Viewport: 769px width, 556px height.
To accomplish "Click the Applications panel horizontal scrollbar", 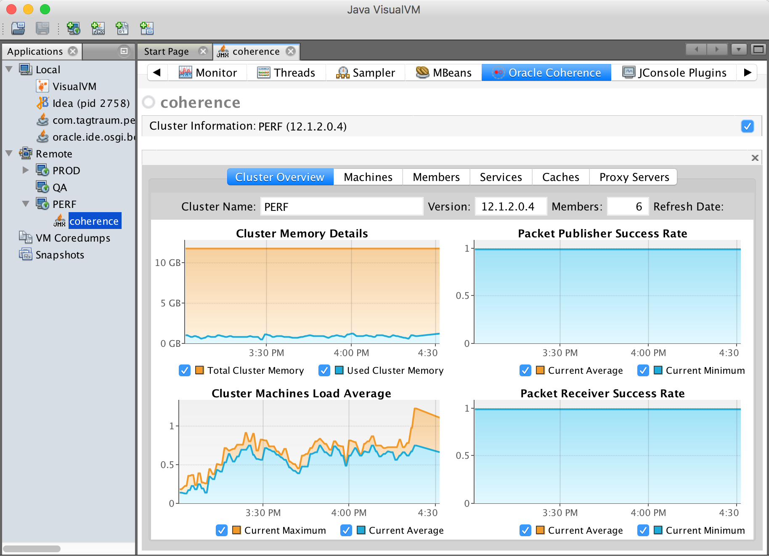I will [32, 549].
